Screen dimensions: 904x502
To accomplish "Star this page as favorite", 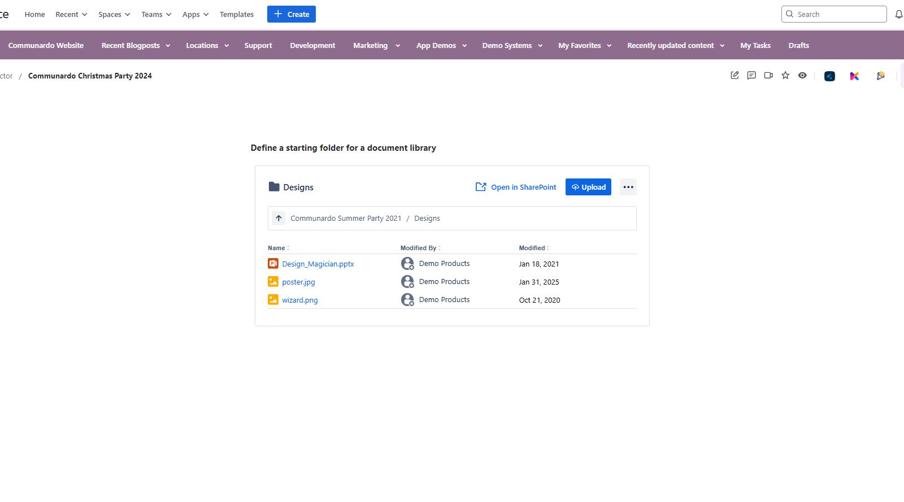I will click(x=785, y=75).
